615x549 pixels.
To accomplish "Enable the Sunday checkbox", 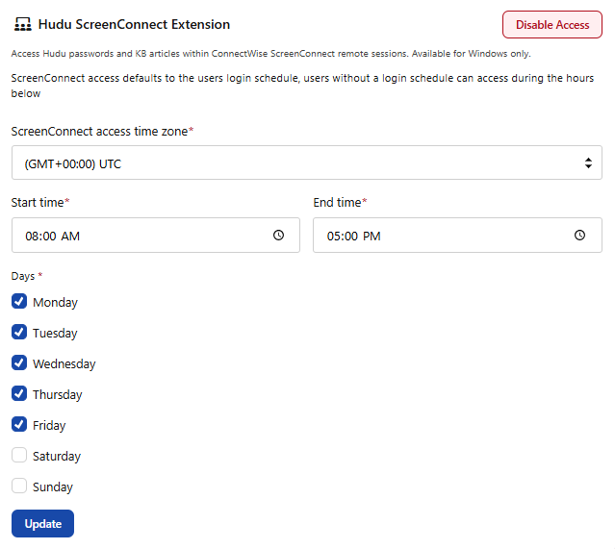I will [19, 486].
